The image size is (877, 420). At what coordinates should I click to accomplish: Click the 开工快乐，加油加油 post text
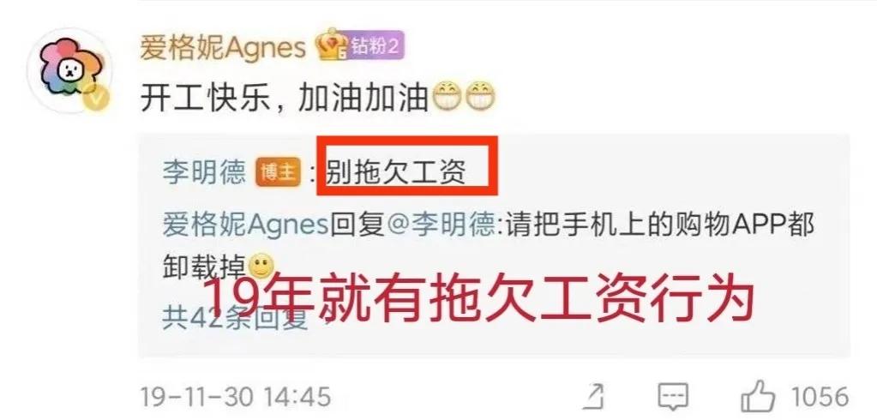(284, 97)
